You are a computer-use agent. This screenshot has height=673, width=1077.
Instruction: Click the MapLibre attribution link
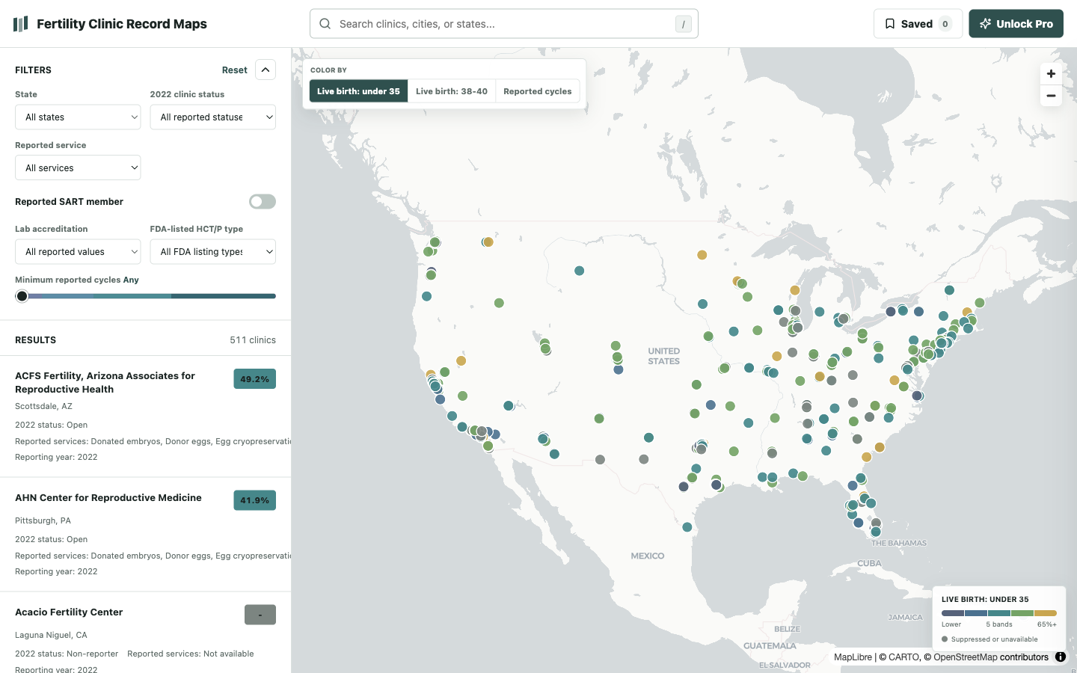[853, 657]
